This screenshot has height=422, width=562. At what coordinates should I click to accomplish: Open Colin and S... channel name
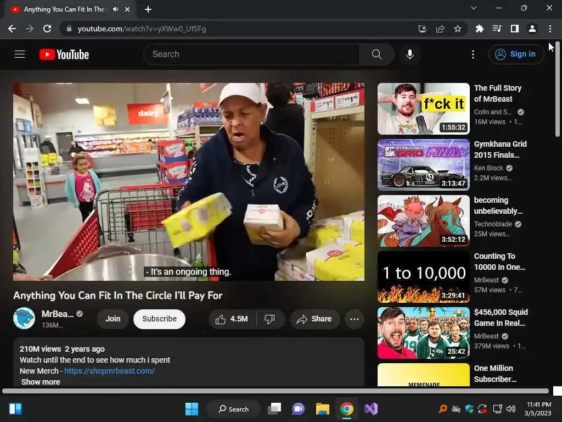493,112
